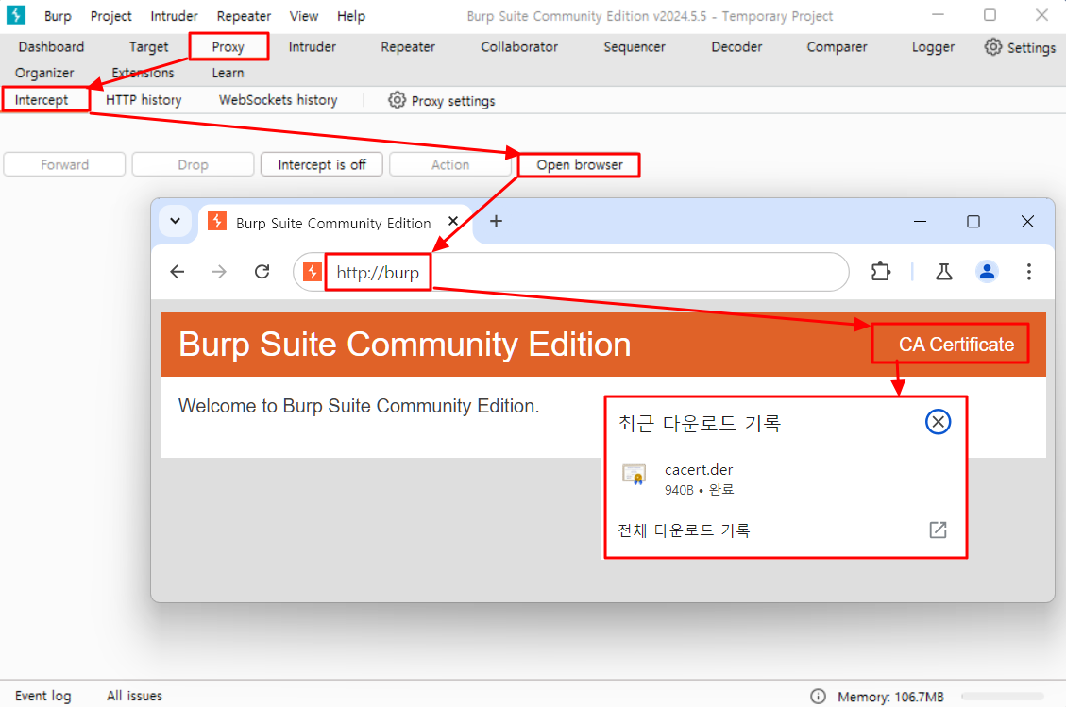The width and height of the screenshot is (1066, 707).
Task: Click the Burp favicon on the browser tab
Action: [217, 221]
